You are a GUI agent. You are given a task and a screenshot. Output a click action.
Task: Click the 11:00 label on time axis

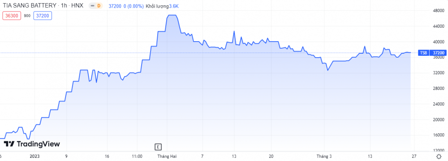pyautogui.click(x=137, y=156)
